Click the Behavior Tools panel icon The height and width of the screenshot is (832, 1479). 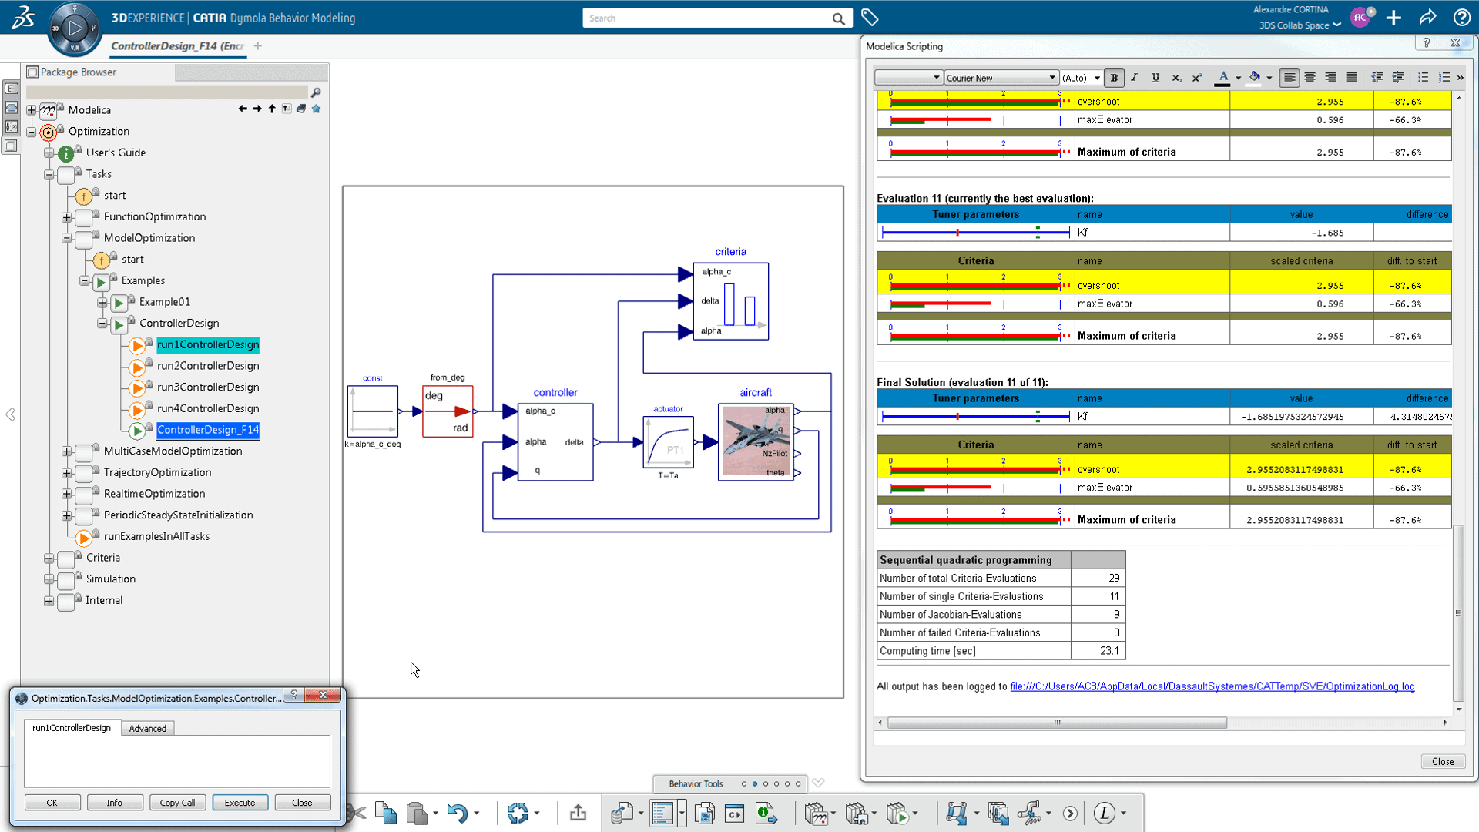[695, 783]
